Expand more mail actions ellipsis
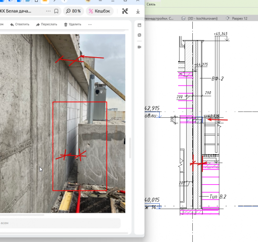 pyautogui.click(x=90, y=25)
